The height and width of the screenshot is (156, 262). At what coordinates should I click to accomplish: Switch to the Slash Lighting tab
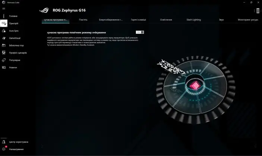pyautogui.click(x=194, y=20)
